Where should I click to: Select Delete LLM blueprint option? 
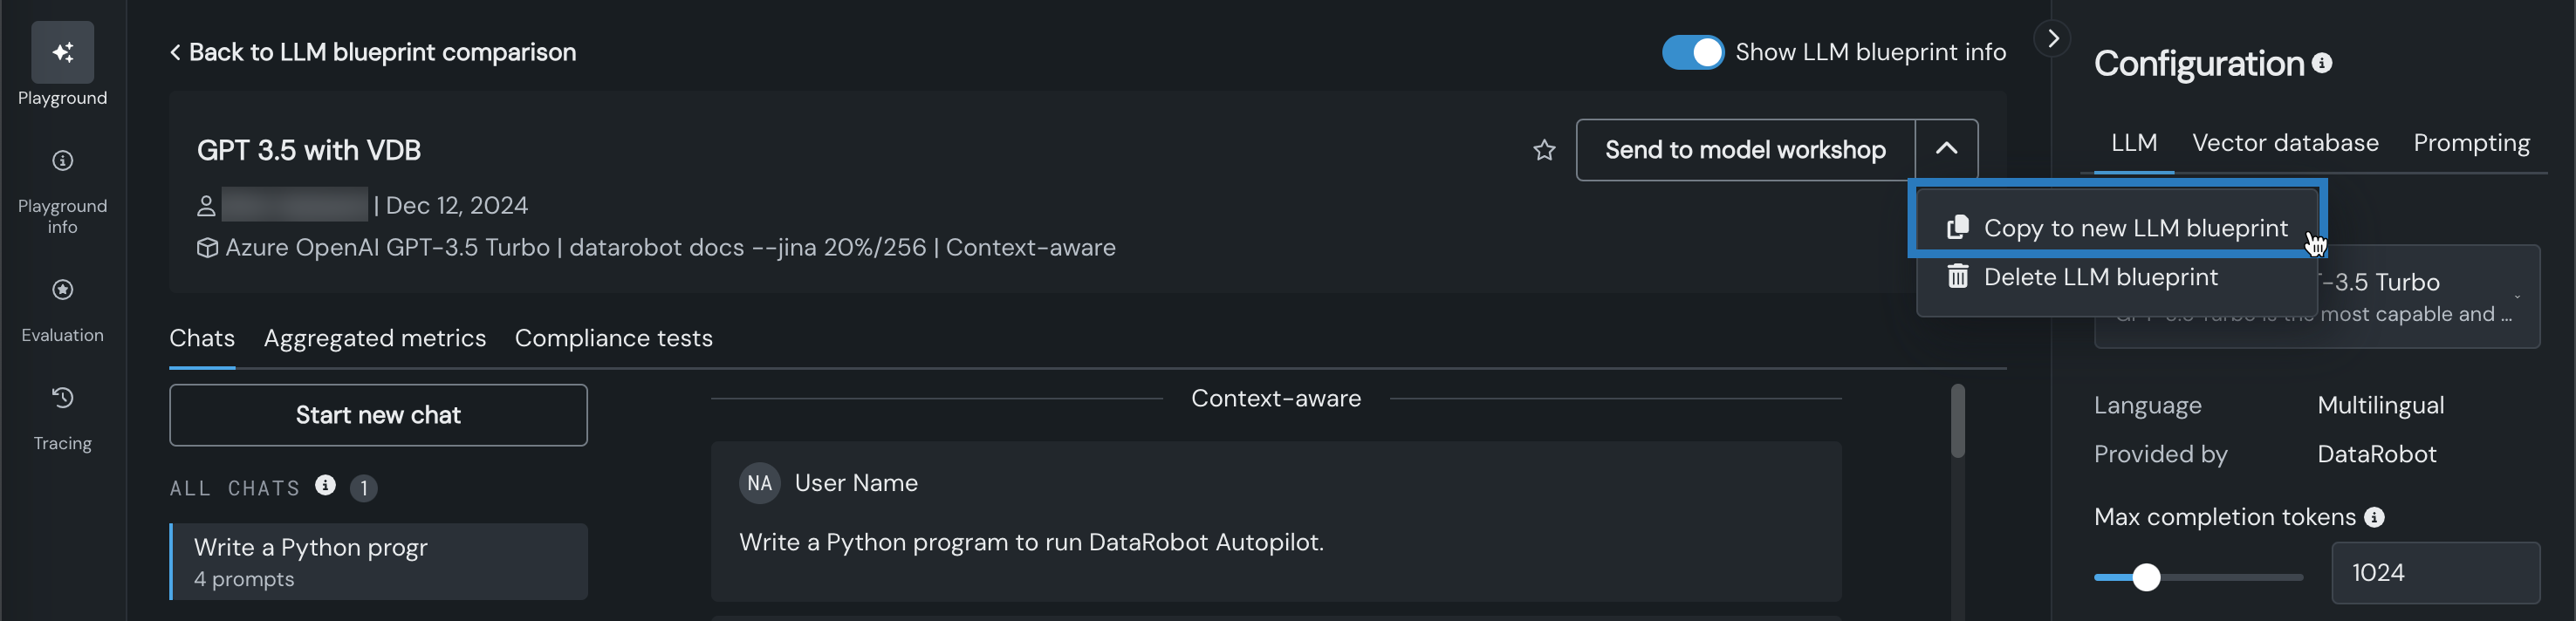[2100, 277]
